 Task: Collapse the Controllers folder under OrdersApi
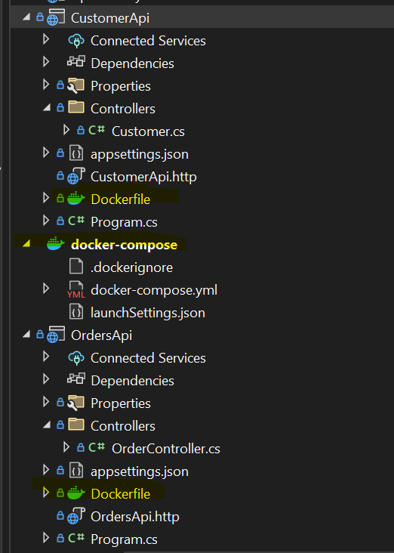tap(47, 425)
